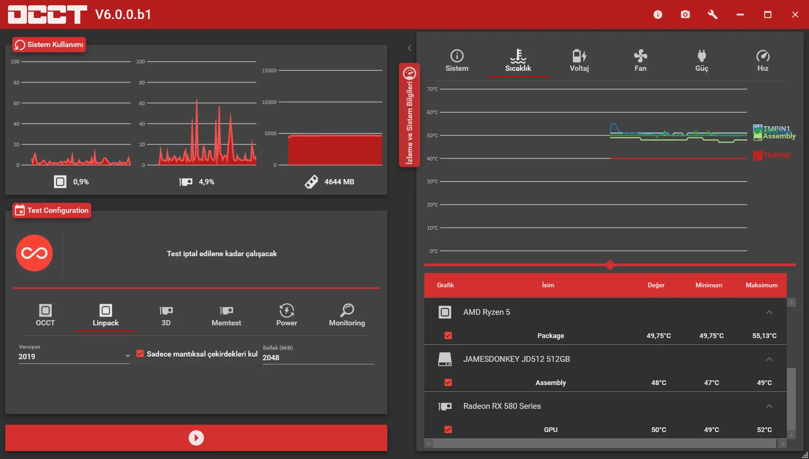Switch to the Memtest test tab
The width and height of the screenshot is (809, 459).
(x=226, y=315)
